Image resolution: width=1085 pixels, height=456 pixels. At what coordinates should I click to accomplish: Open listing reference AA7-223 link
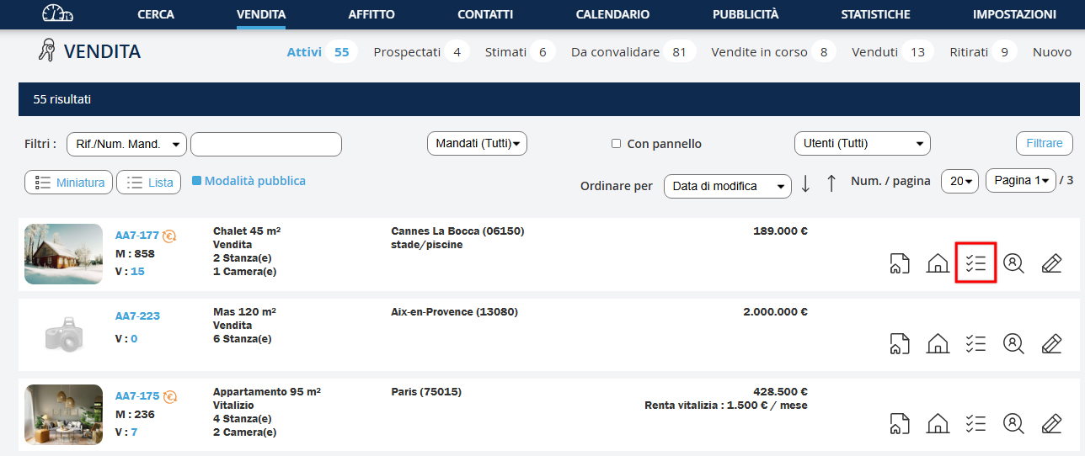137,316
